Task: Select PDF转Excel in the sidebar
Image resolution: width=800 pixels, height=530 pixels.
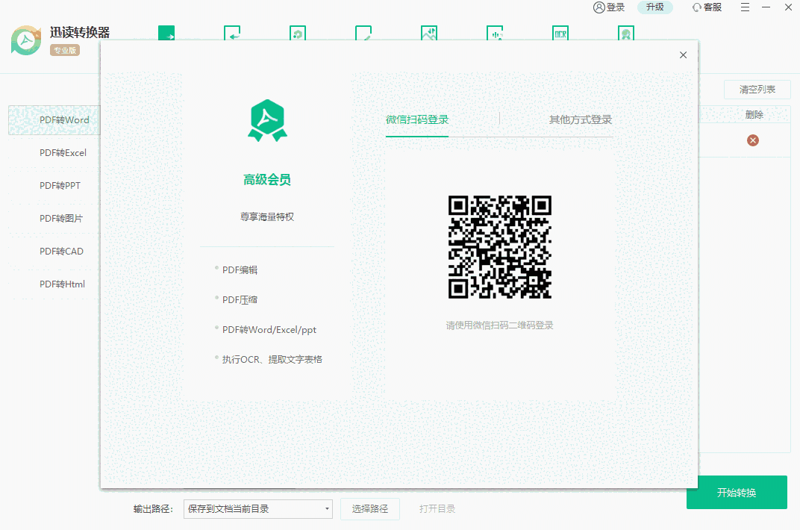Action: (63, 153)
